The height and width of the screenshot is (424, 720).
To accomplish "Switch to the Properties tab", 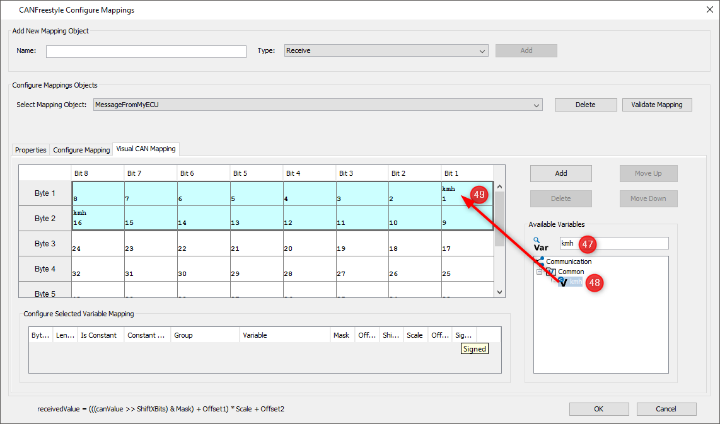I will click(x=31, y=150).
